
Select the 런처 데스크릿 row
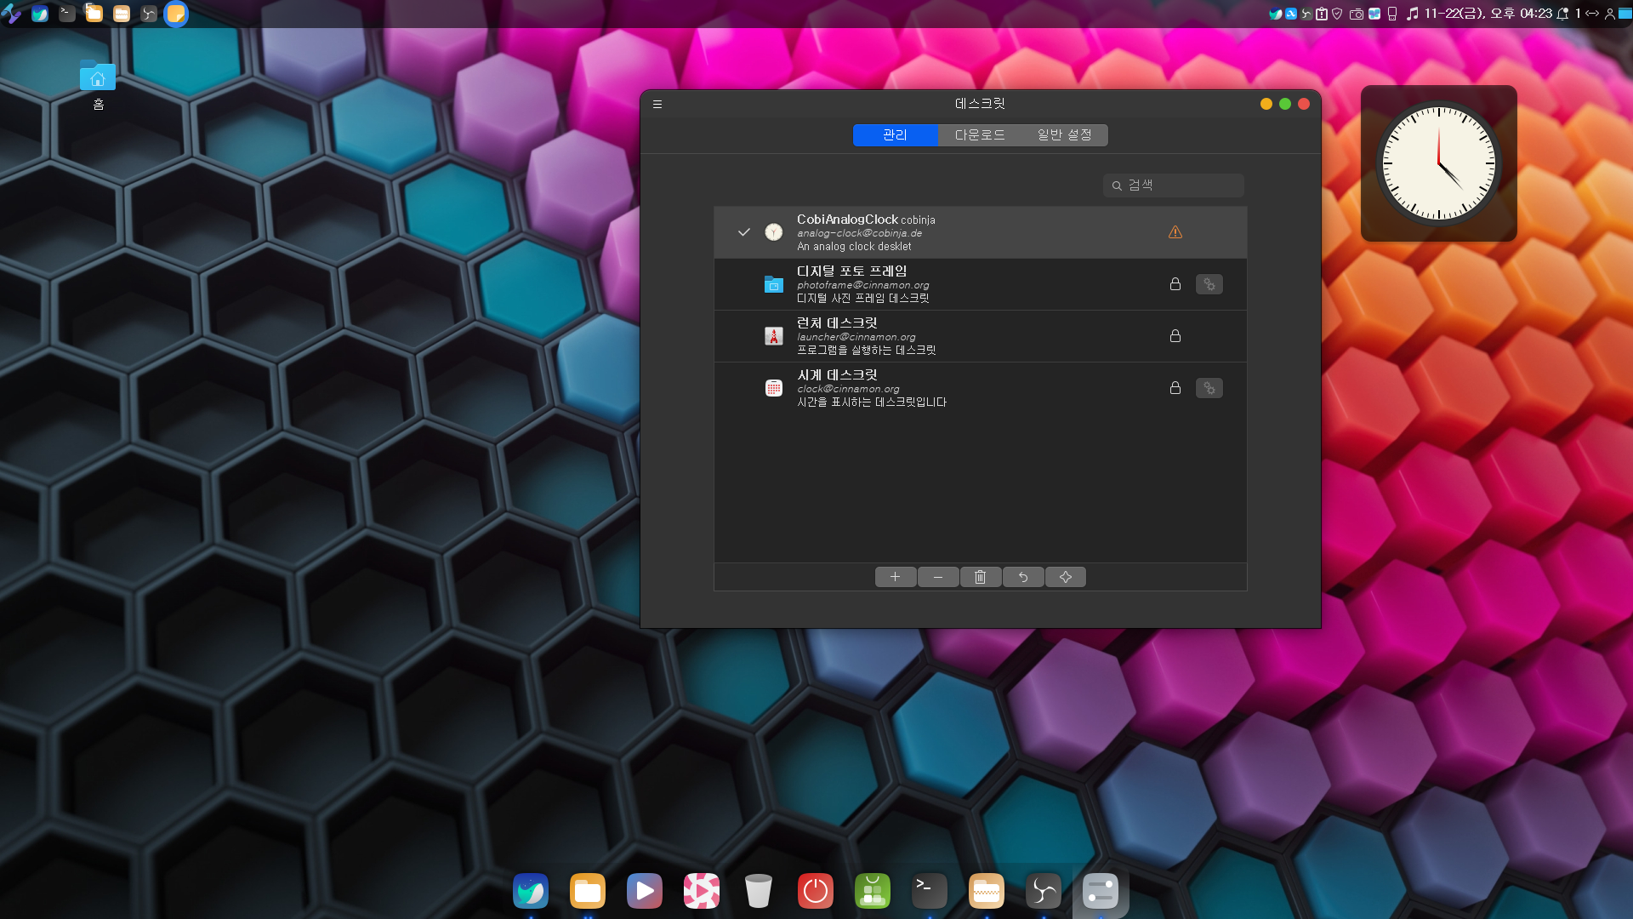980,336
